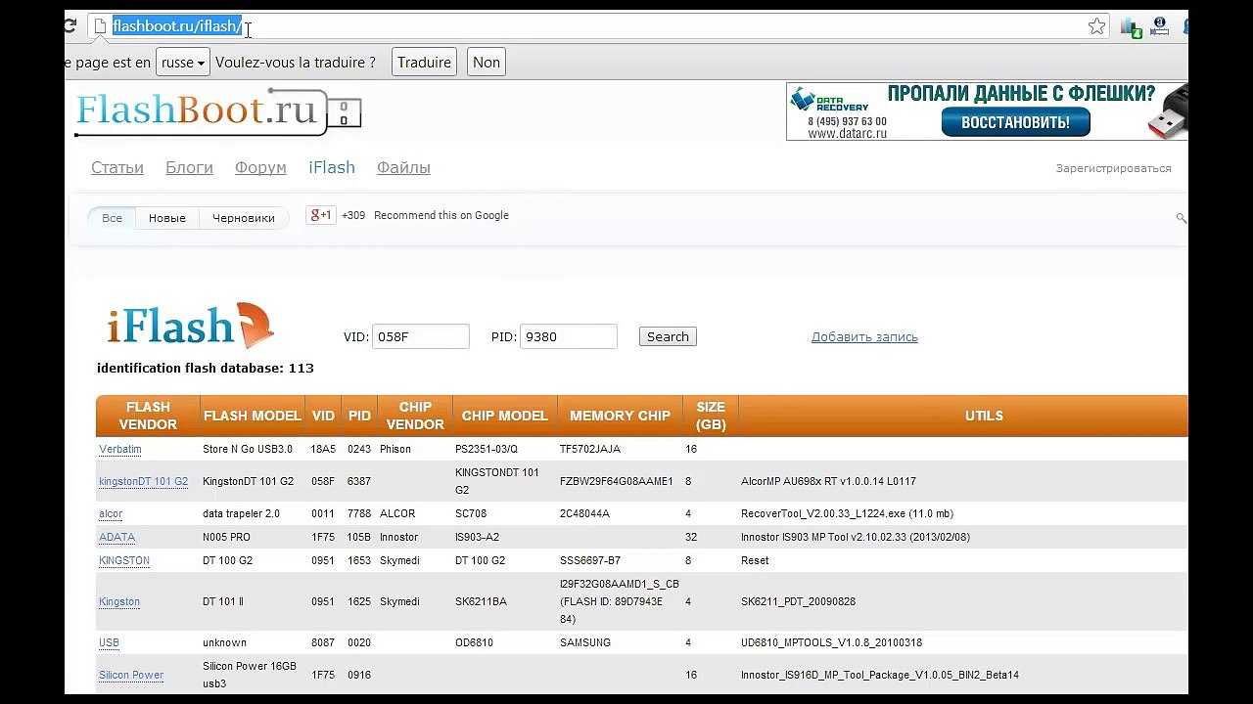Select the Все filter tab
Viewport: 1253px width, 704px height.
tap(113, 218)
